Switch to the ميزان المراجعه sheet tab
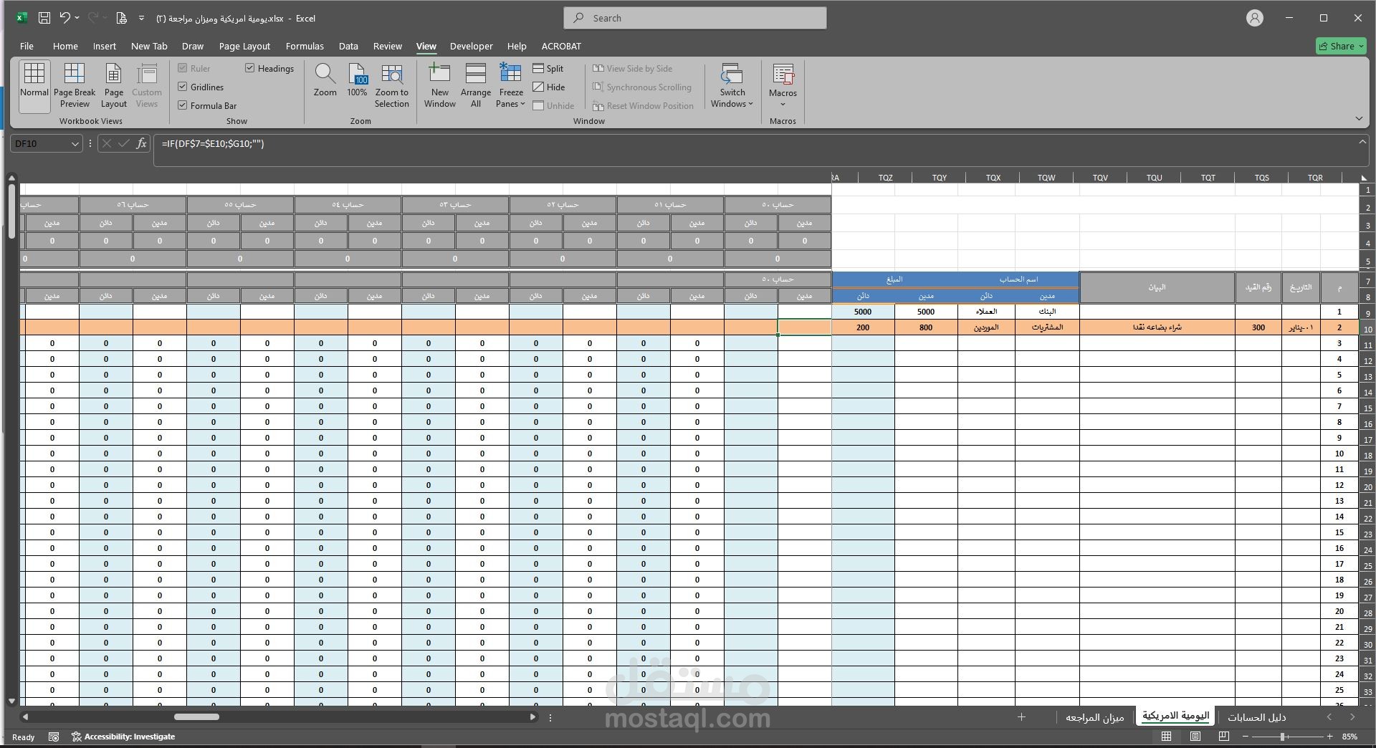The image size is (1376, 748). click(x=1094, y=717)
